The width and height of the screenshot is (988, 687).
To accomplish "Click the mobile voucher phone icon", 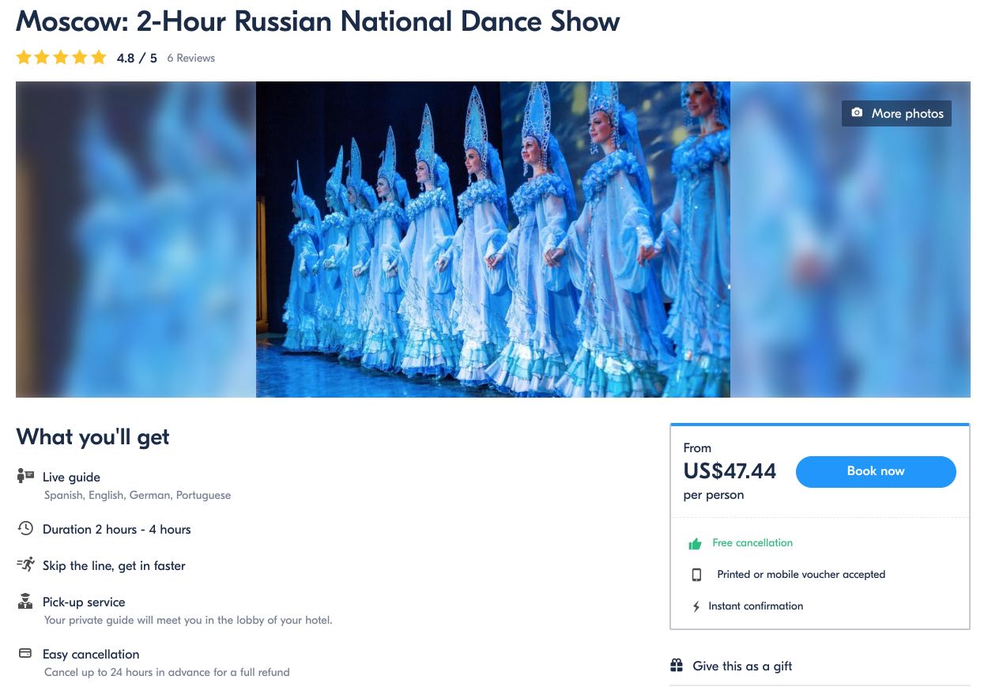I will tap(696, 575).
